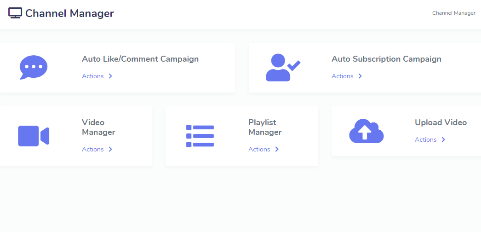
Task: Select the Upload Video card title
Action: click(x=441, y=122)
